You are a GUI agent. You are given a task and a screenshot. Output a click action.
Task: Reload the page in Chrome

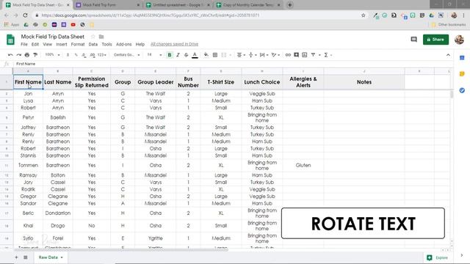tap(25, 15)
